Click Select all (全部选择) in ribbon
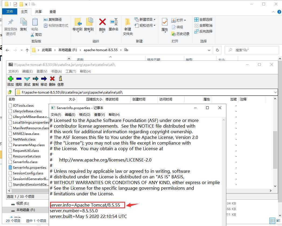 point(203,19)
